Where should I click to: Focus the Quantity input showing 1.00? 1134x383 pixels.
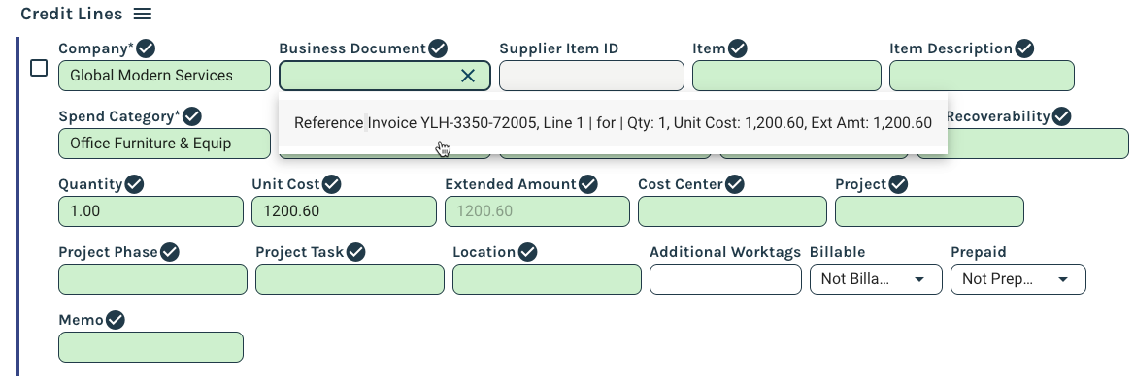click(x=151, y=211)
